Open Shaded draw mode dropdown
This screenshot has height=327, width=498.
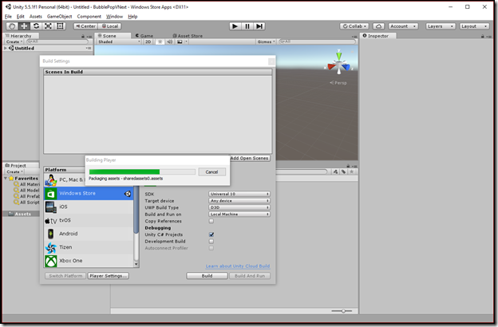coord(119,41)
